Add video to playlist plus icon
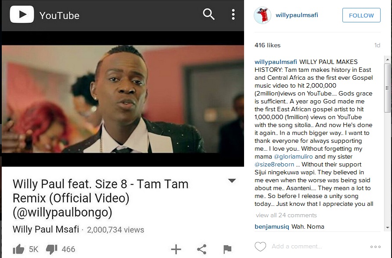This screenshot has width=392, height=258. pyautogui.click(x=176, y=249)
